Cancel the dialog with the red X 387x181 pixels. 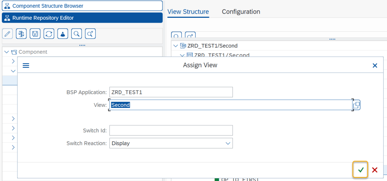pos(375,170)
